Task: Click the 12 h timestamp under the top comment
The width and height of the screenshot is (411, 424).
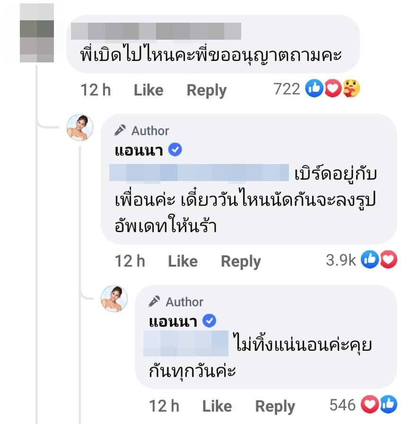Action: (96, 90)
